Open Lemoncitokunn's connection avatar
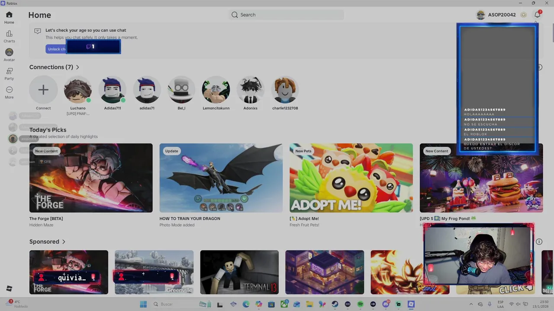Image resolution: width=554 pixels, height=311 pixels. (216, 90)
